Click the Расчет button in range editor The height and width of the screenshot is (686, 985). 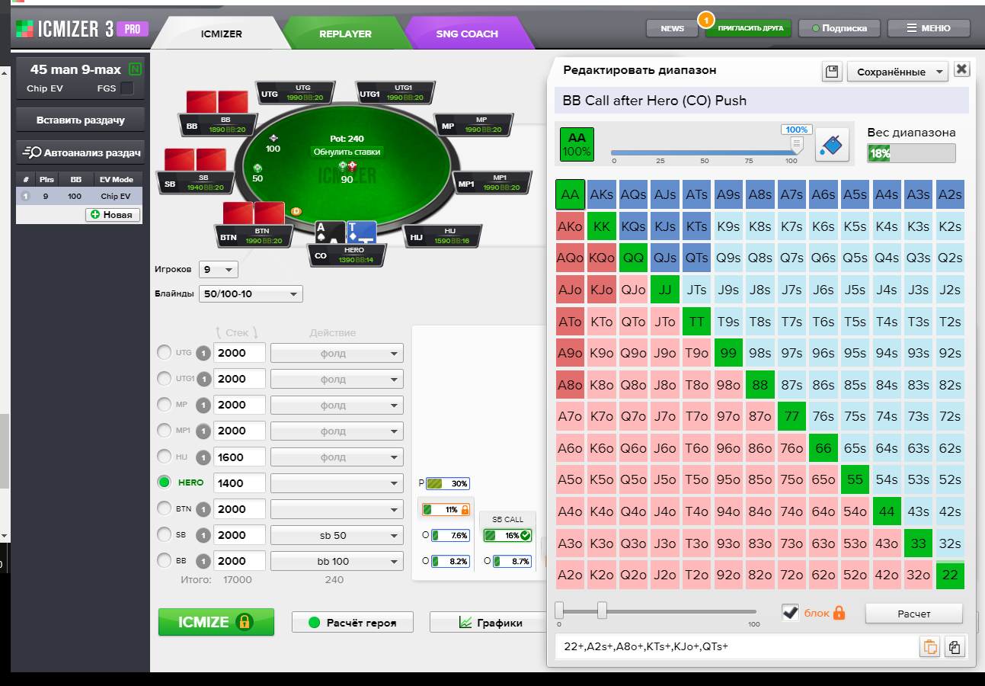(x=914, y=614)
